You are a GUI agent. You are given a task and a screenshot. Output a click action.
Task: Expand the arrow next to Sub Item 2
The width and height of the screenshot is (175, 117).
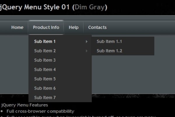(x=87, y=51)
